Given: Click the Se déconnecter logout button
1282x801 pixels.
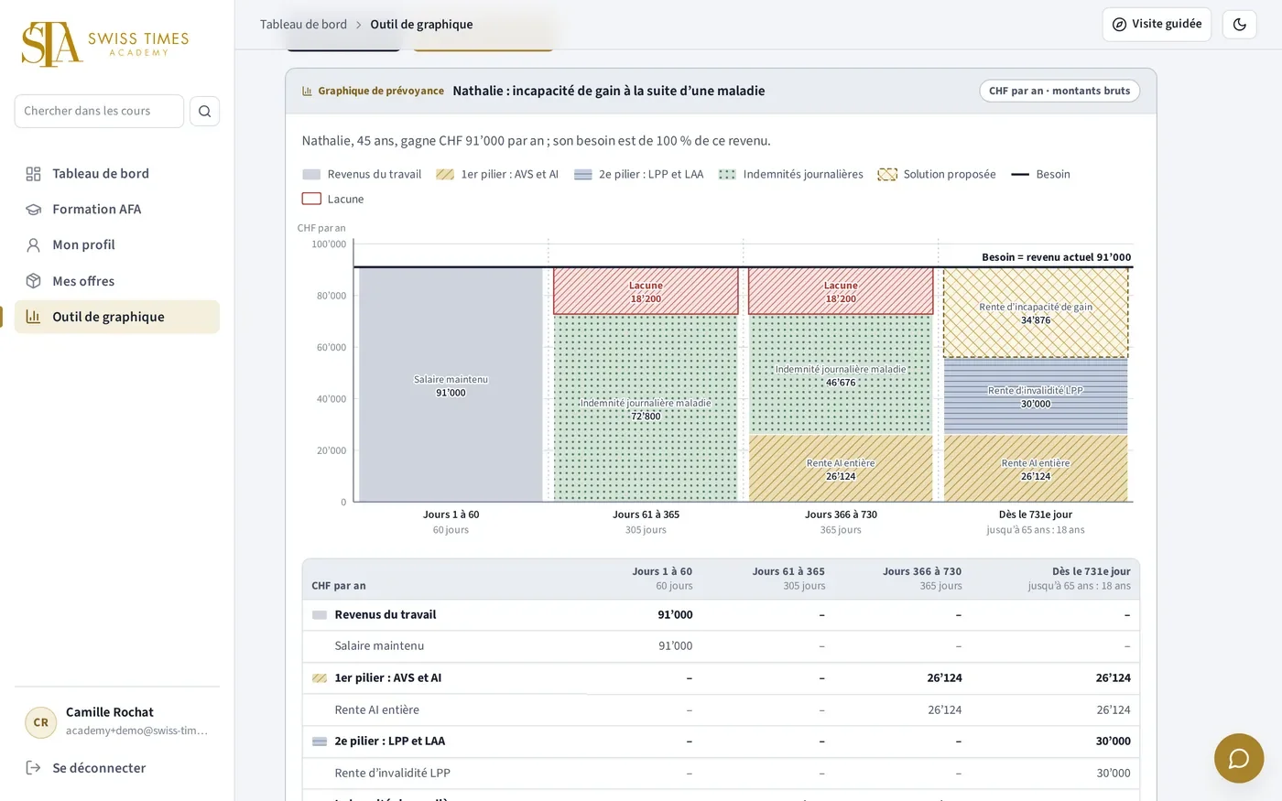Looking at the screenshot, I should 86,768.
